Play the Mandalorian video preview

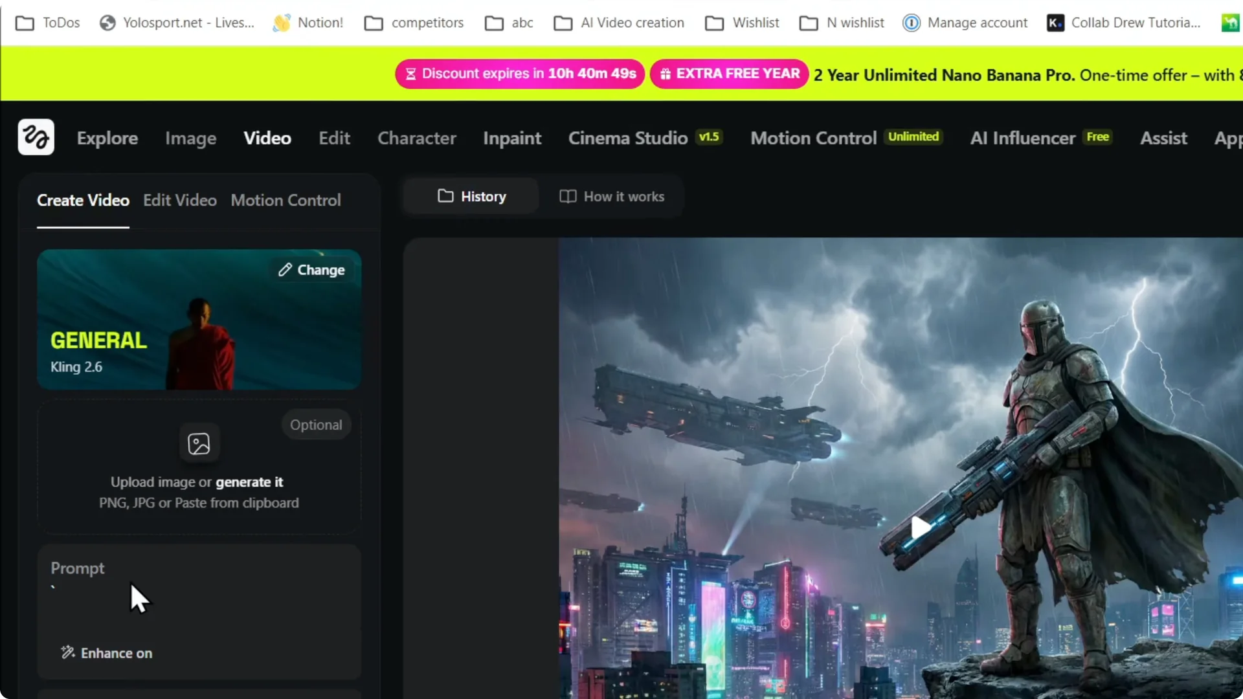point(919,527)
